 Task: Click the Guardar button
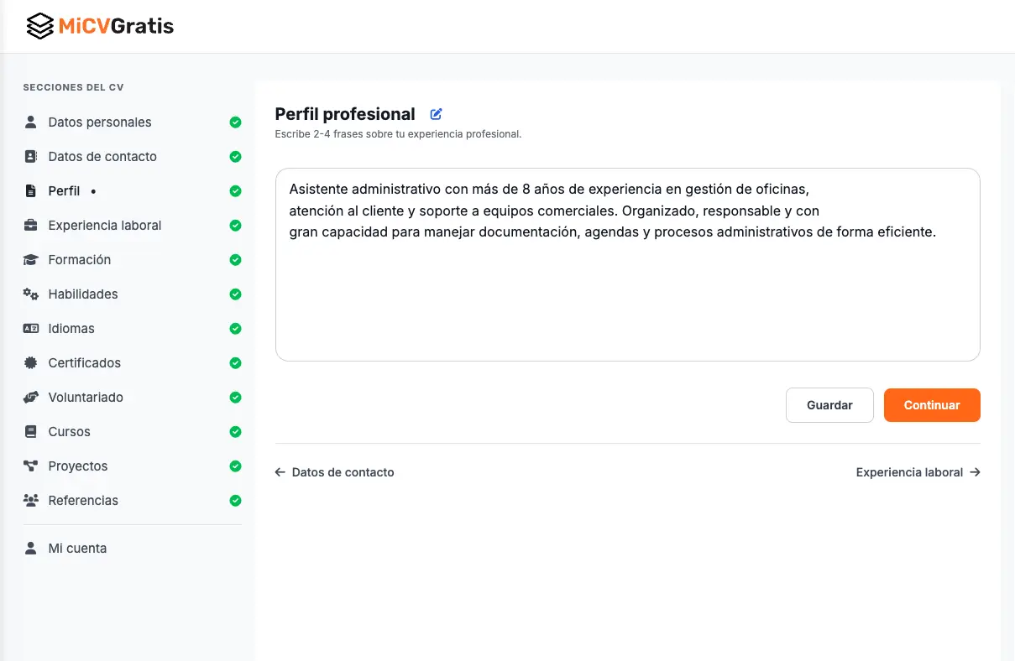pyautogui.click(x=829, y=405)
